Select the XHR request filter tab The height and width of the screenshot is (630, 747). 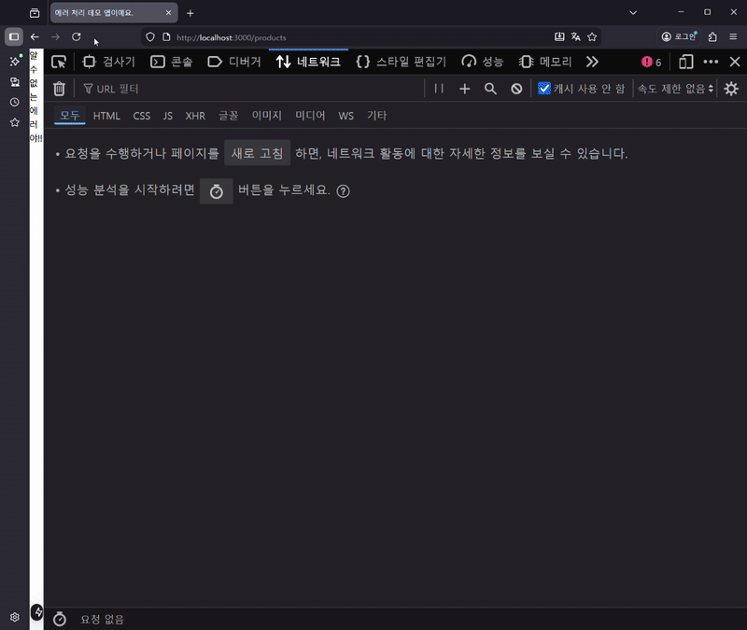pos(195,115)
